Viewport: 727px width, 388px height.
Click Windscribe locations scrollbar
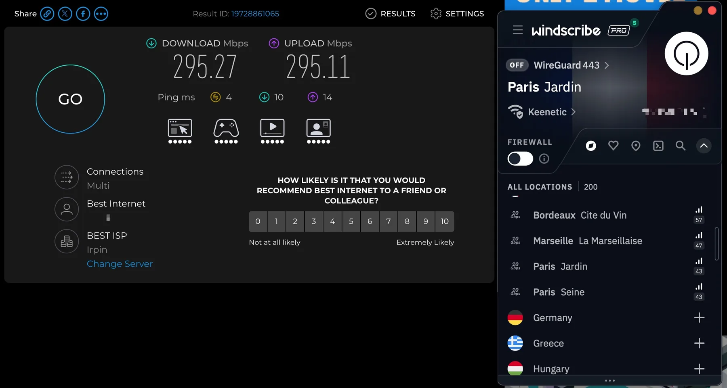(717, 244)
